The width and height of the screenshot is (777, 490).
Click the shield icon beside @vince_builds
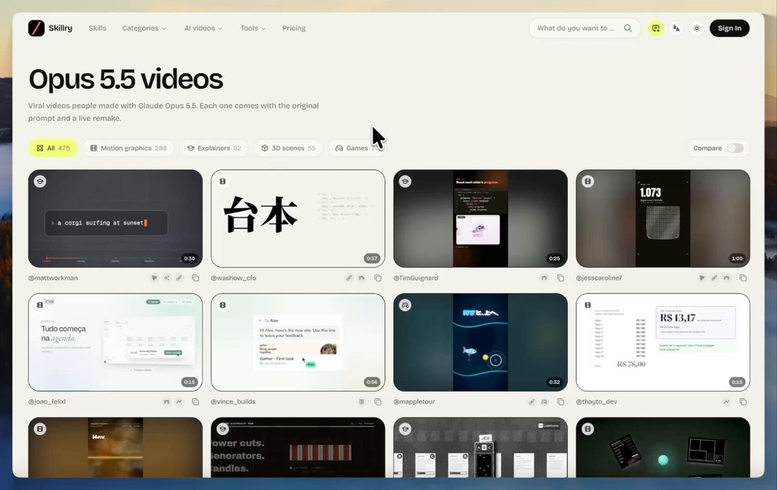coord(362,402)
